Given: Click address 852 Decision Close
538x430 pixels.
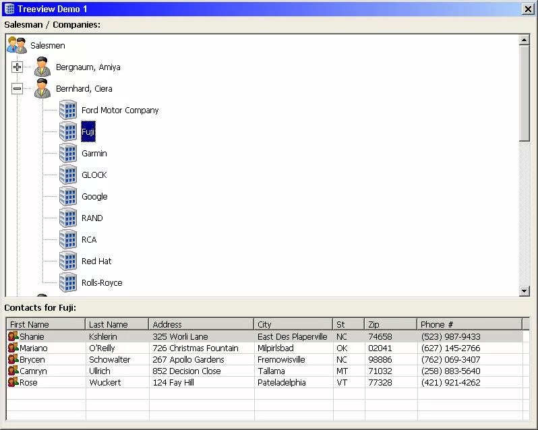Looking at the screenshot, I should coord(187,371).
